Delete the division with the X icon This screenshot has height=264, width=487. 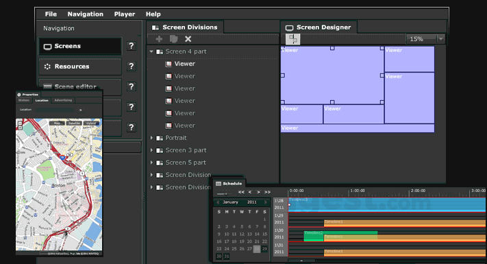point(188,39)
